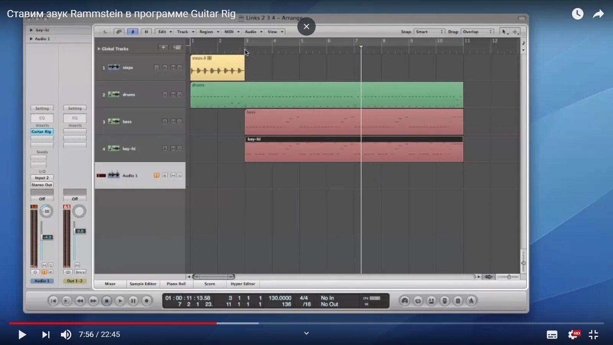The width and height of the screenshot is (613, 345).
Task: Click the Replace mode transport button
Action: coord(444,301)
